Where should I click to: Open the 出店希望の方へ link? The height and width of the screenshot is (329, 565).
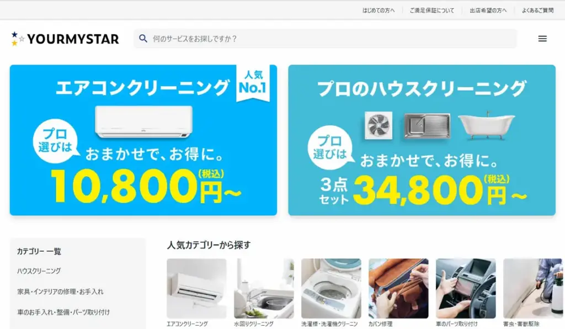tap(488, 10)
